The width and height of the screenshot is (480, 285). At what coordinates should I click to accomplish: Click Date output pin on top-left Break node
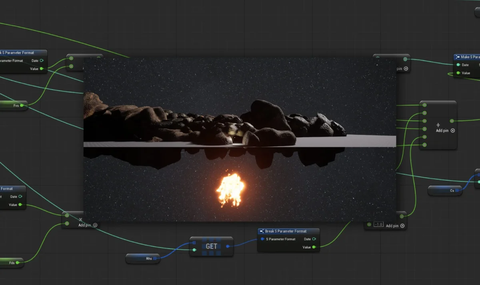(x=42, y=61)
